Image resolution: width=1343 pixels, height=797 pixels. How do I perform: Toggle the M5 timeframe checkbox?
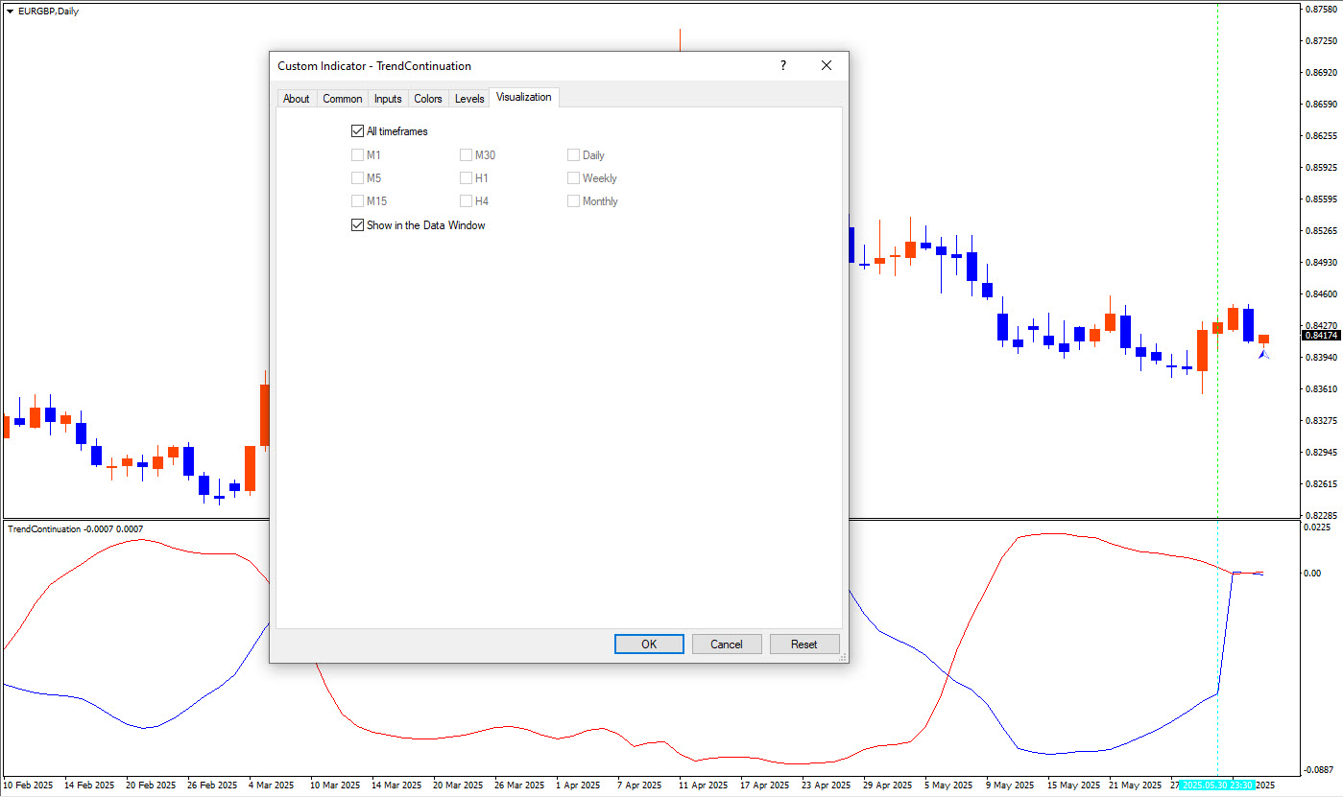coord(358,177)
